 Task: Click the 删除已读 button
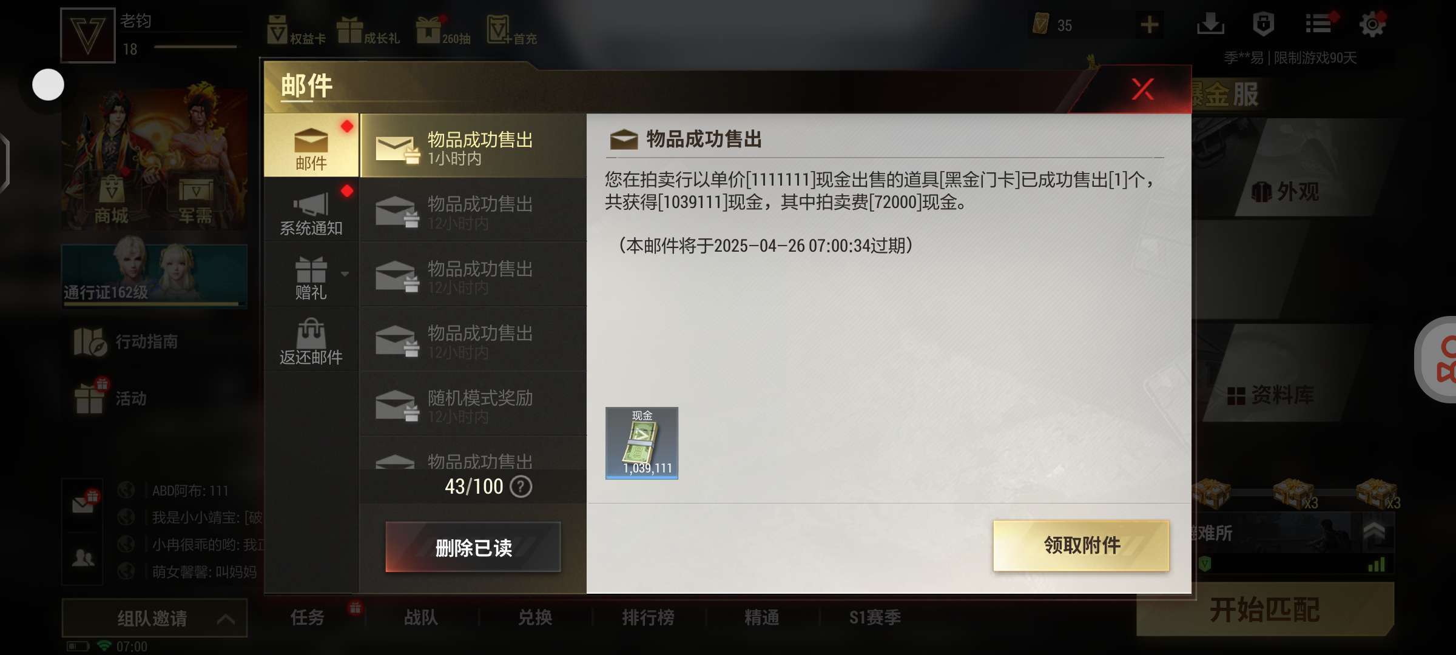473,548
